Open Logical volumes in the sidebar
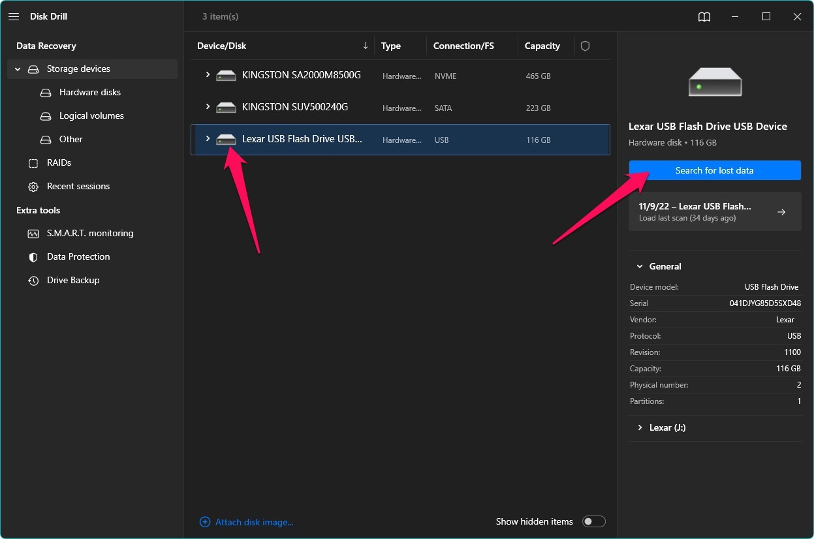 point(91,116)
